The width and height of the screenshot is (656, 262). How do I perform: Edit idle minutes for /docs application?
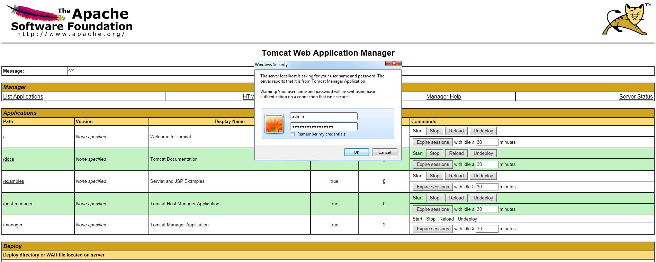tap(487, 165)
